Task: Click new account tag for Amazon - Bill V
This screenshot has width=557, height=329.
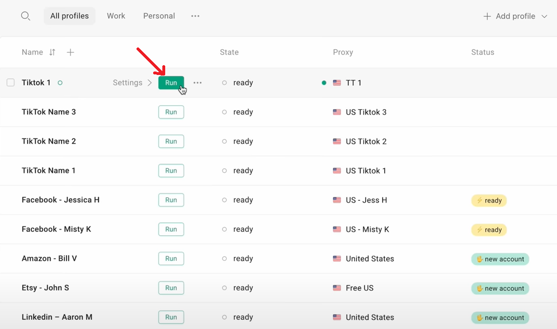Action: 500,259
